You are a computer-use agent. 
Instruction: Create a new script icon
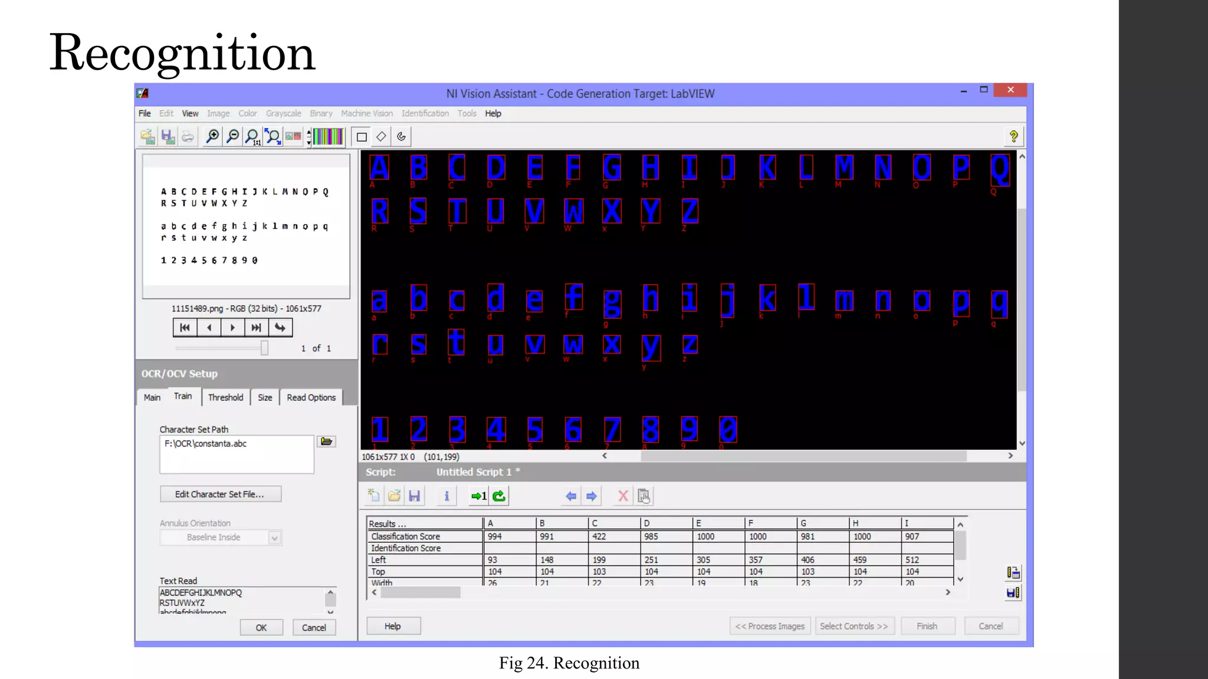374,496
